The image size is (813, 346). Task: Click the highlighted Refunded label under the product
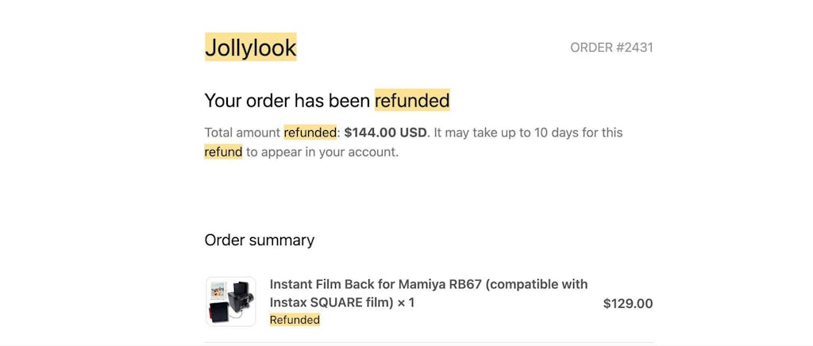click(295, 320)
